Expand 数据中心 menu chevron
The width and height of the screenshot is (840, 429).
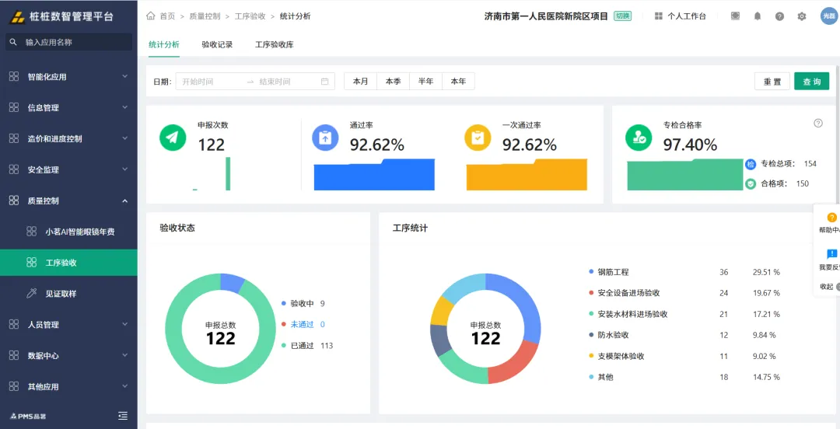pos(124,356)
